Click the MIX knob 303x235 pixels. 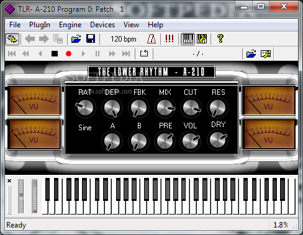[x=165, y=108]
